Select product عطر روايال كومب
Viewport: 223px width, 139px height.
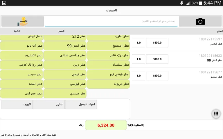coord(21,65)
